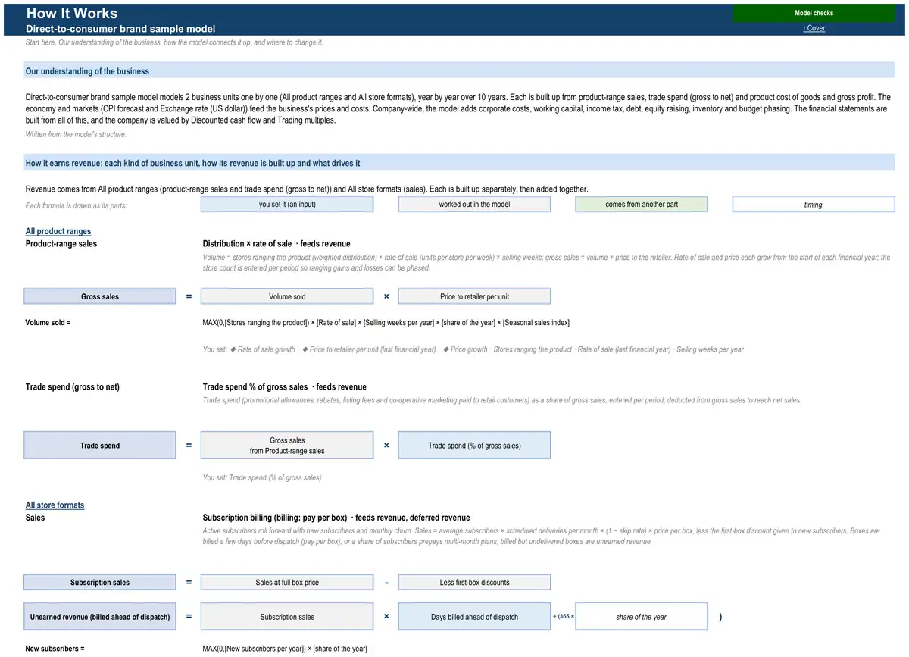Follow the All store formats link
909x657 pixels.
(x=55, y=505)
